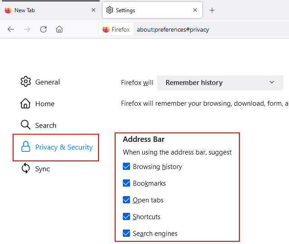Click the Firefox logo on New Tab tab
This screenshot has width=289, height=244.
[8, 10]
